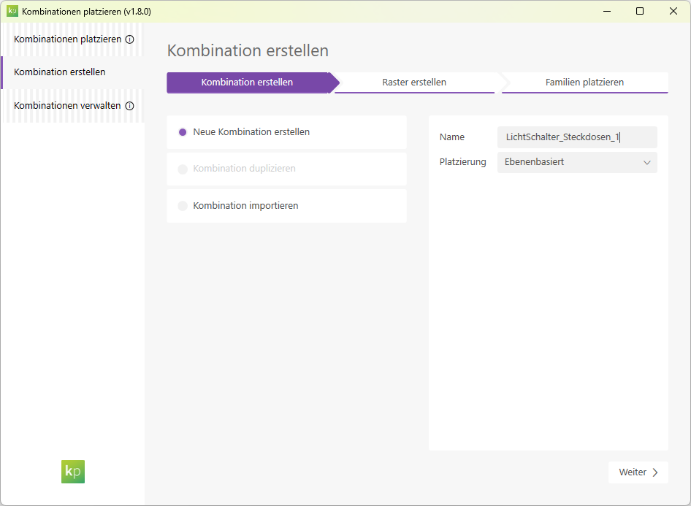Click the info icon beside Kombinationen platzieren
Image resolution: width=691 pixels, height=506 pixels.
click(x=130, y=39)
